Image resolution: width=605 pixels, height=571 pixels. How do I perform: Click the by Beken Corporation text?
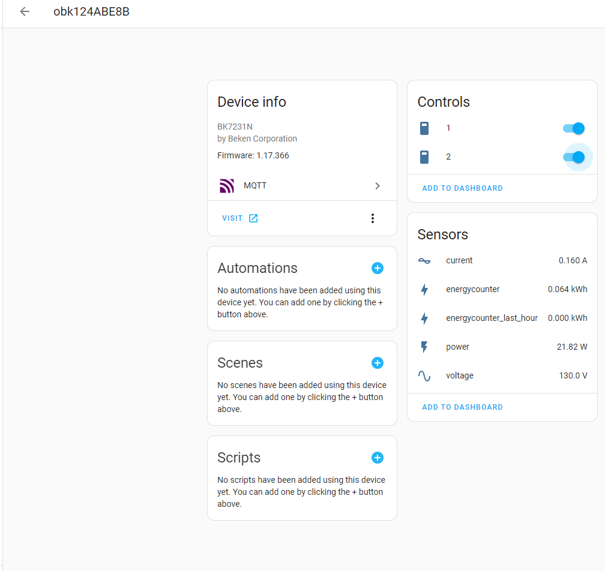tap(257, 139)
